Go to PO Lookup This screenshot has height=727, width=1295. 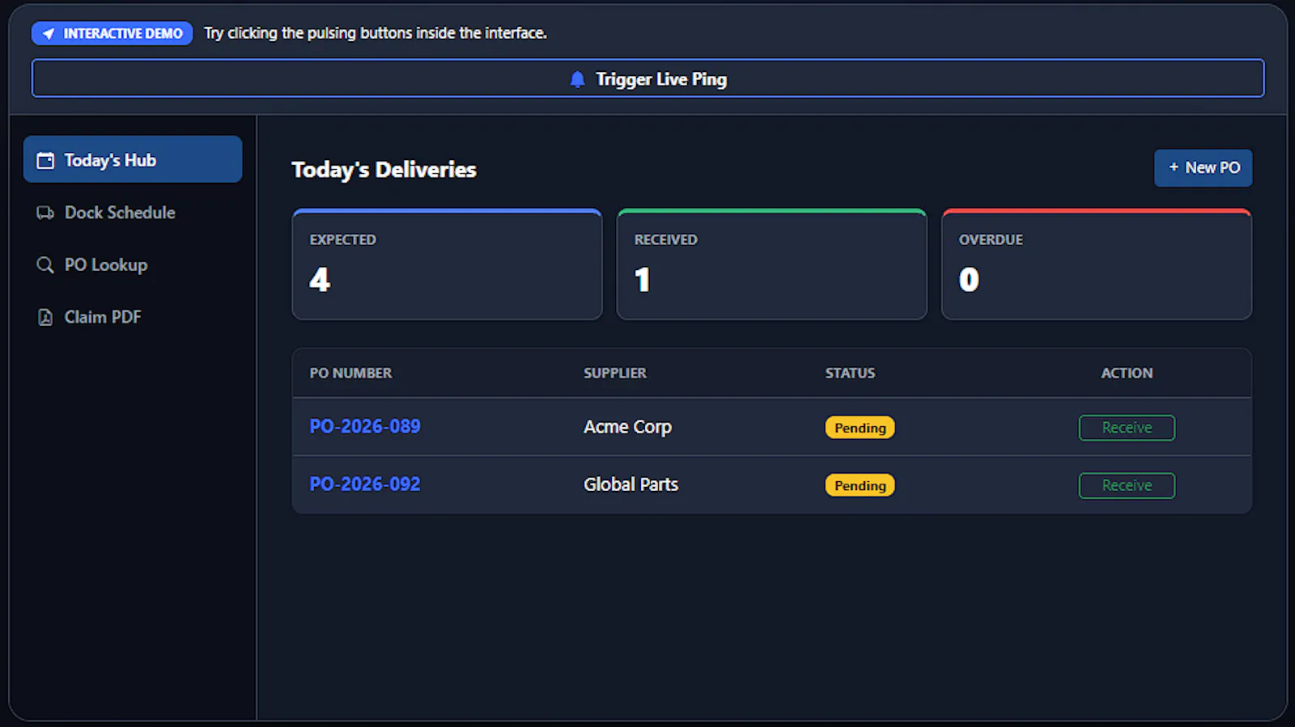(x=133, y=265)
